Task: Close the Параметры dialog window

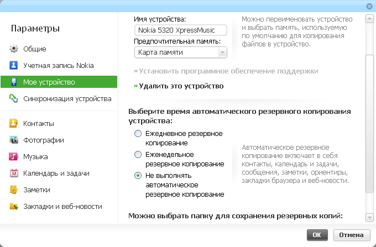Action: point(369,6)
